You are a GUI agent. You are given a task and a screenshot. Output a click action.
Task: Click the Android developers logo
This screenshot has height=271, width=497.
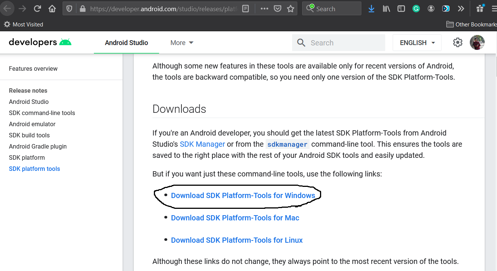(x=40, y=42)
